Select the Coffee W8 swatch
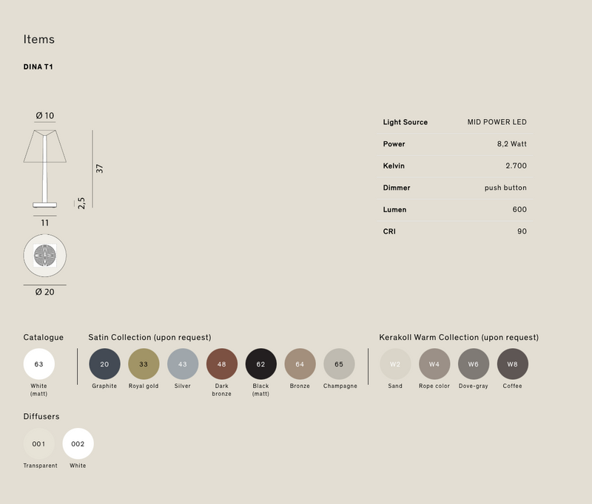 pos(513,364)
